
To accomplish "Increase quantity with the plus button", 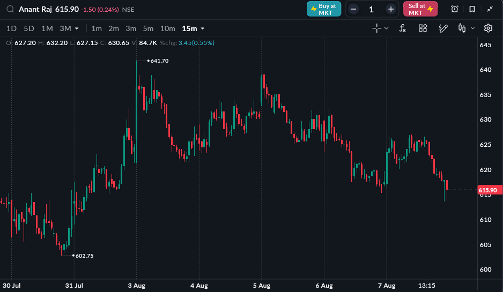I will (x=391, y=9).
